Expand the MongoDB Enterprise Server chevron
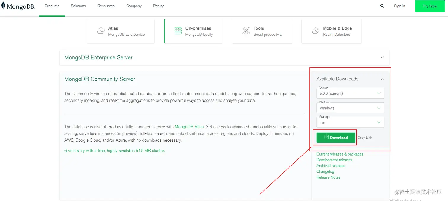 [x=382, y=58]
